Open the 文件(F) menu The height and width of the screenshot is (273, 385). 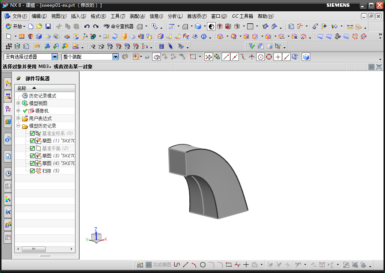click(20, 16)
